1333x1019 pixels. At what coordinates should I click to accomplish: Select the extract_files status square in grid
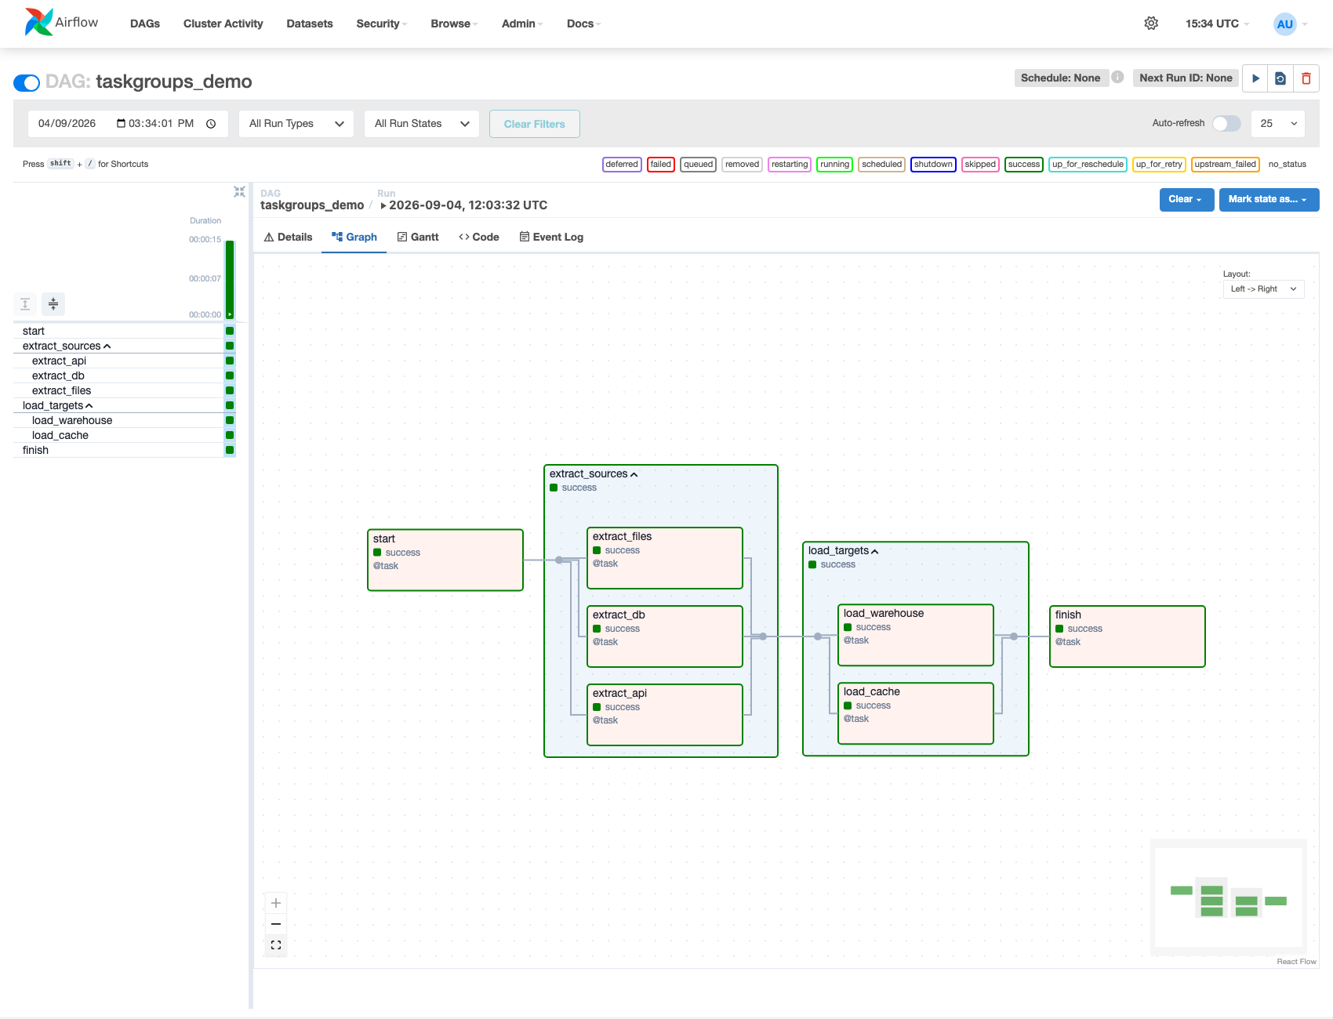click(x=230, y=390)
